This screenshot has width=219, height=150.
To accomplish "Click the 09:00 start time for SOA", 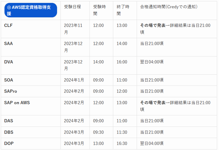I will pyautogui.click(x=99, y=80).
